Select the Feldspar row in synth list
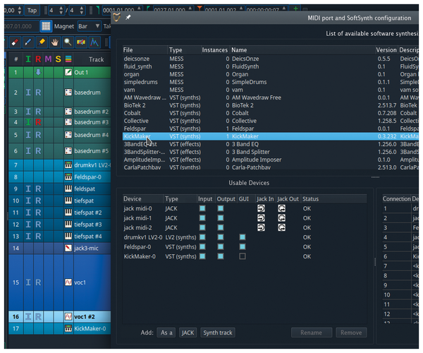 pyautogui.click(x=271, y=128)
